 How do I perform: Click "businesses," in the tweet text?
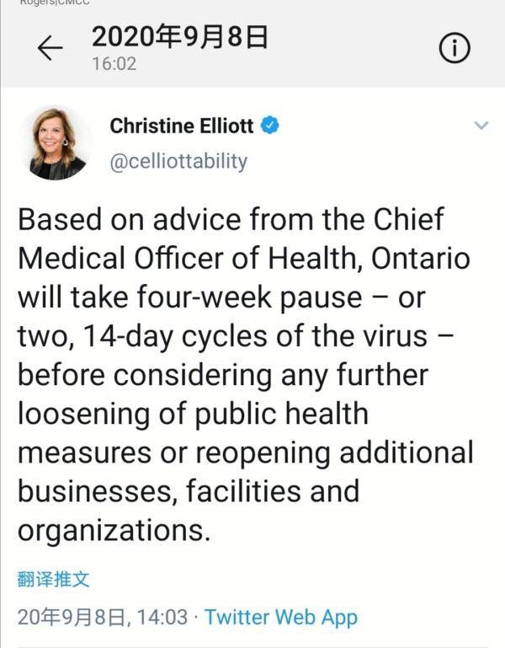point(103,490)
